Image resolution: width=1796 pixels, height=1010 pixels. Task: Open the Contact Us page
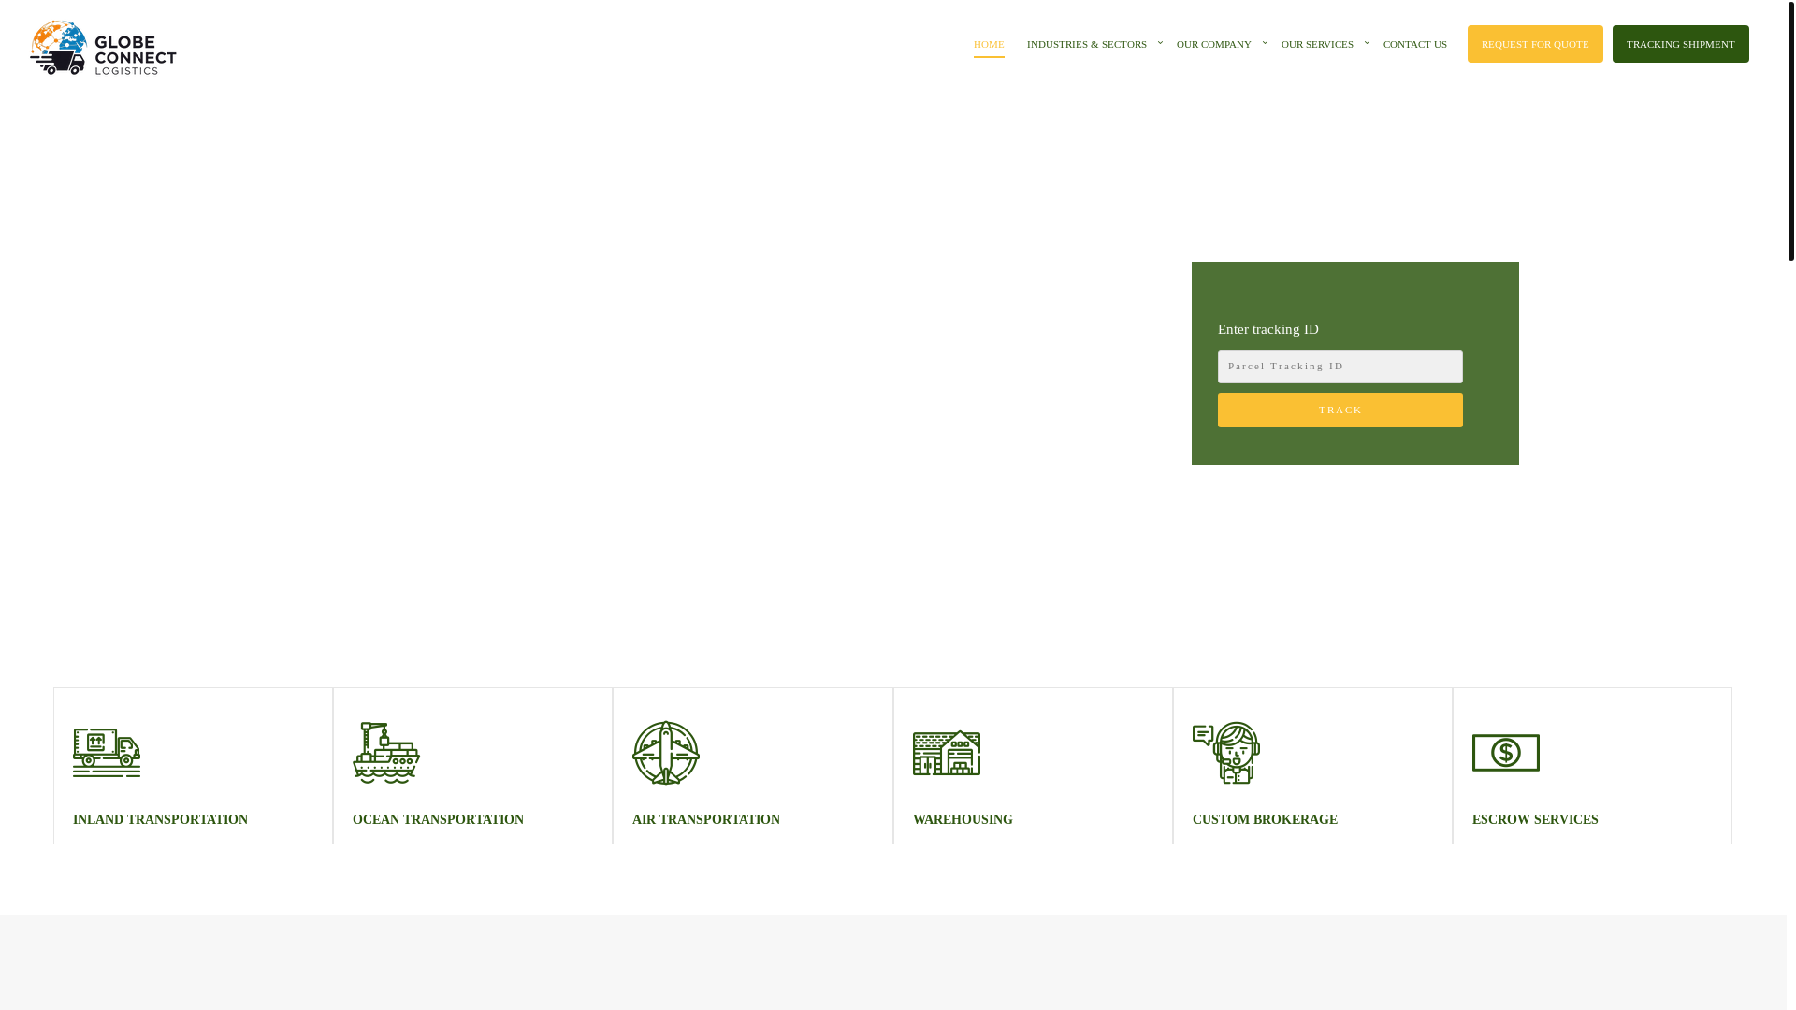[1415, 44]
